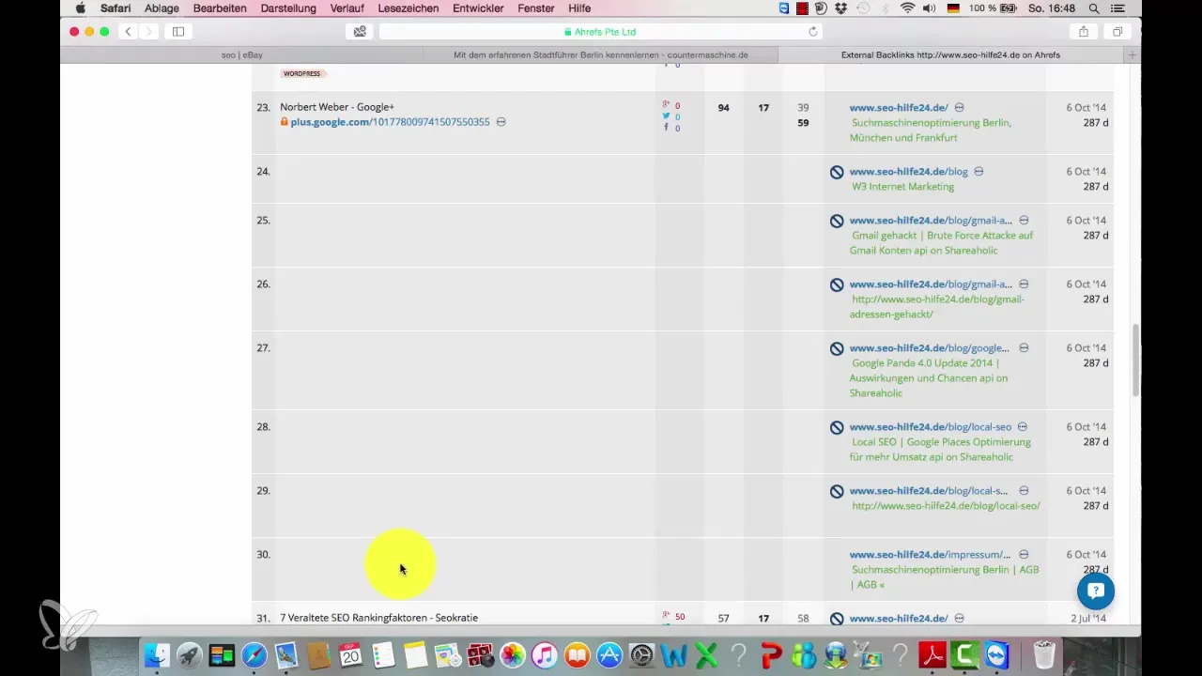The width and height of the screenshot is (1202, 676).
Task: Open Calendar app in dock
Action: [x=350, y=654]
